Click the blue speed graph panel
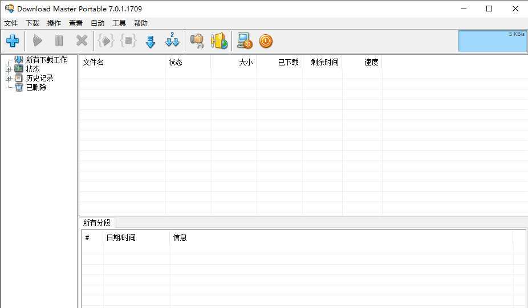Image resolution: width=528 pixels, height=308 pixels. 492,41
